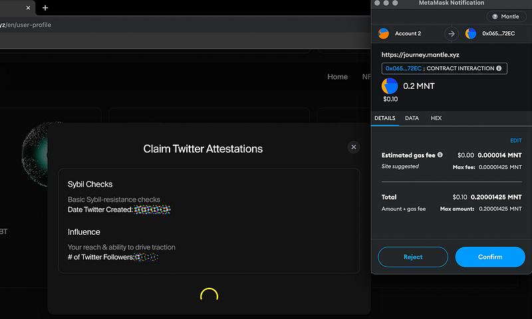Close the Claim Twitter Attestations dialog
The image size is (532, 319).
354,147
